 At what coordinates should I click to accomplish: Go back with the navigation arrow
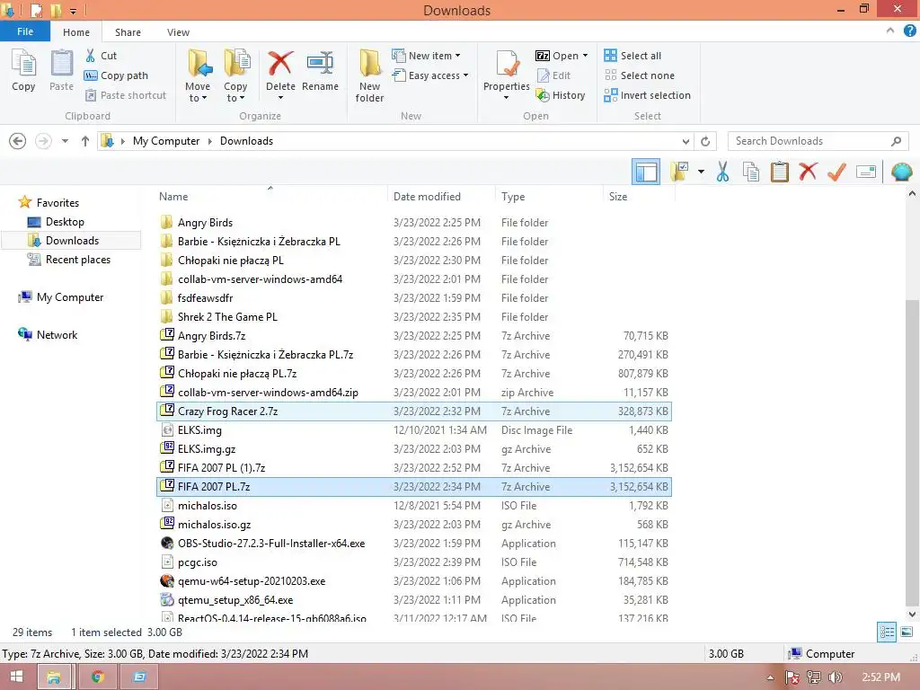(x=18, y=141)
